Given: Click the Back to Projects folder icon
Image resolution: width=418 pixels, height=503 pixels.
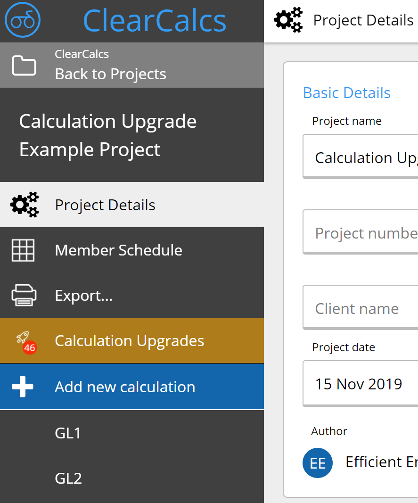Looking at the screenshot, I should (24, 66).
